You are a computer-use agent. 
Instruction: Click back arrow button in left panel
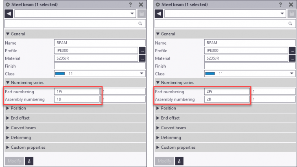tap(9, 14)
